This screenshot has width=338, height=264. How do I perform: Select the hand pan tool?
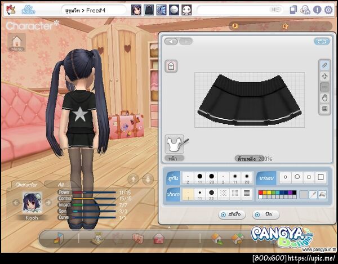[324, 98]
